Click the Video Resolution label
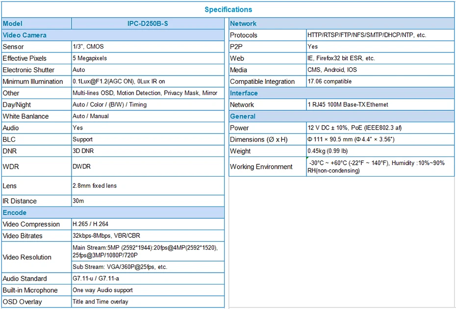This screenshot has width=456, height=309. click(27, 257)
